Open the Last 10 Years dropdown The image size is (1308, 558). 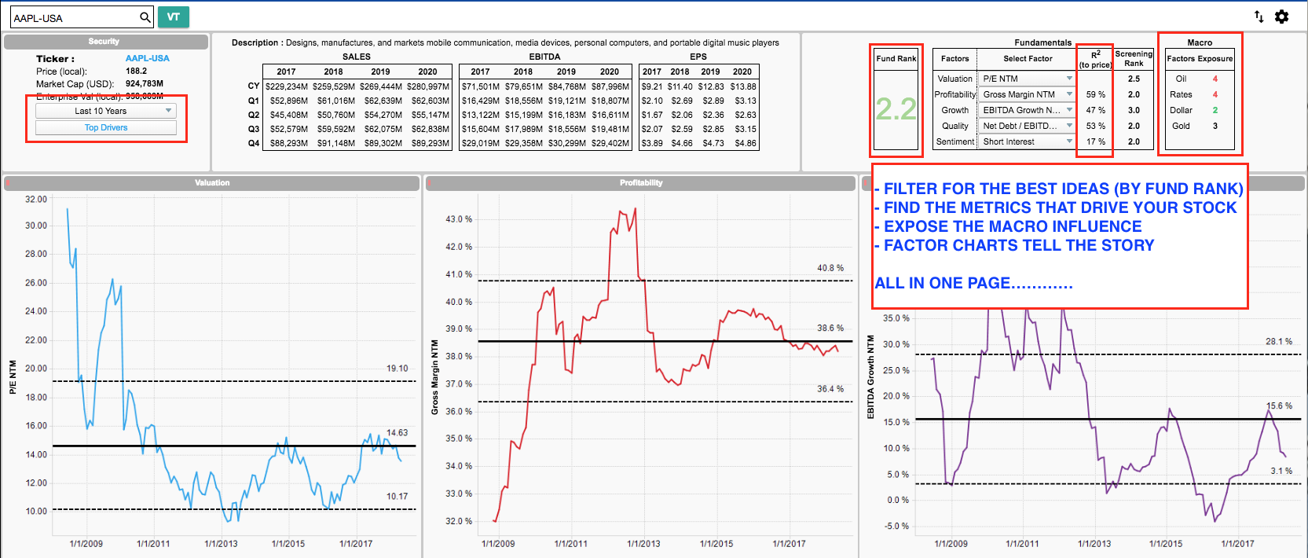click(x=106, y=111)
